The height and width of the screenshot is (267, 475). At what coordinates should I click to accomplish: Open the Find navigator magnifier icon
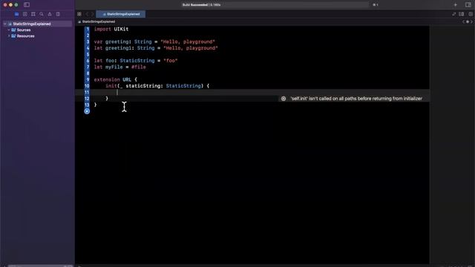tap(42, 14)
